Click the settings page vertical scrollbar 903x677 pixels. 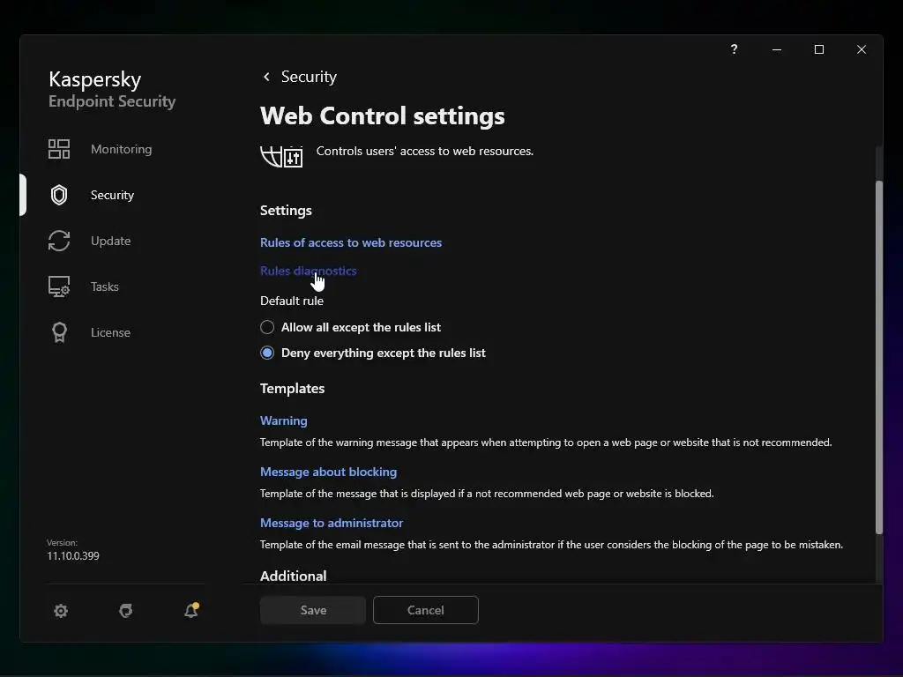[879, 357]
